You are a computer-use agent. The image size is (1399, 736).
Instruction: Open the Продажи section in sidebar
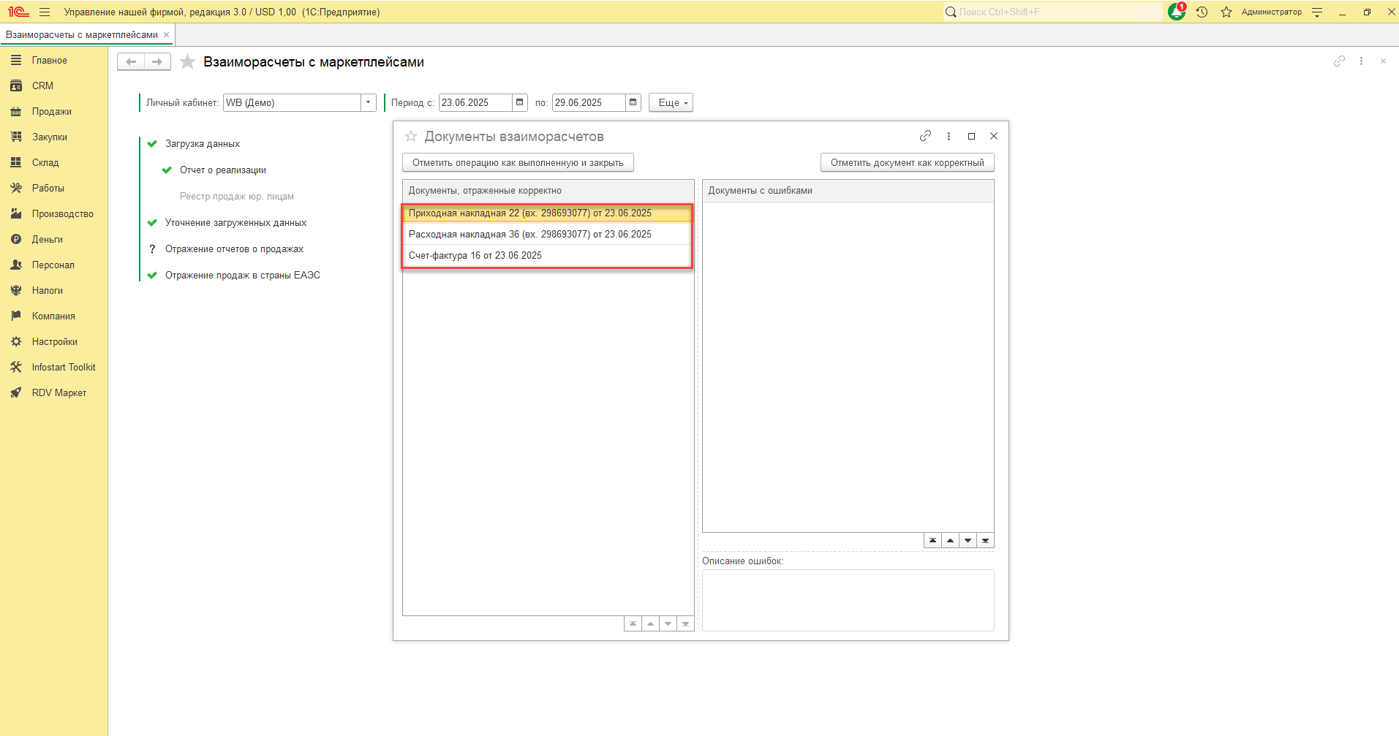pyautogui.click(x=51, y=111)
